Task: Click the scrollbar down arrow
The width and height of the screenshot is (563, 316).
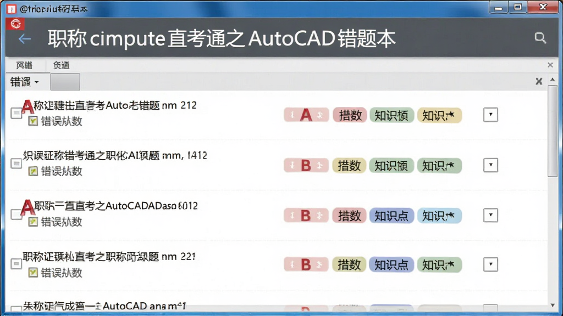Action: [x=552, y=305]
